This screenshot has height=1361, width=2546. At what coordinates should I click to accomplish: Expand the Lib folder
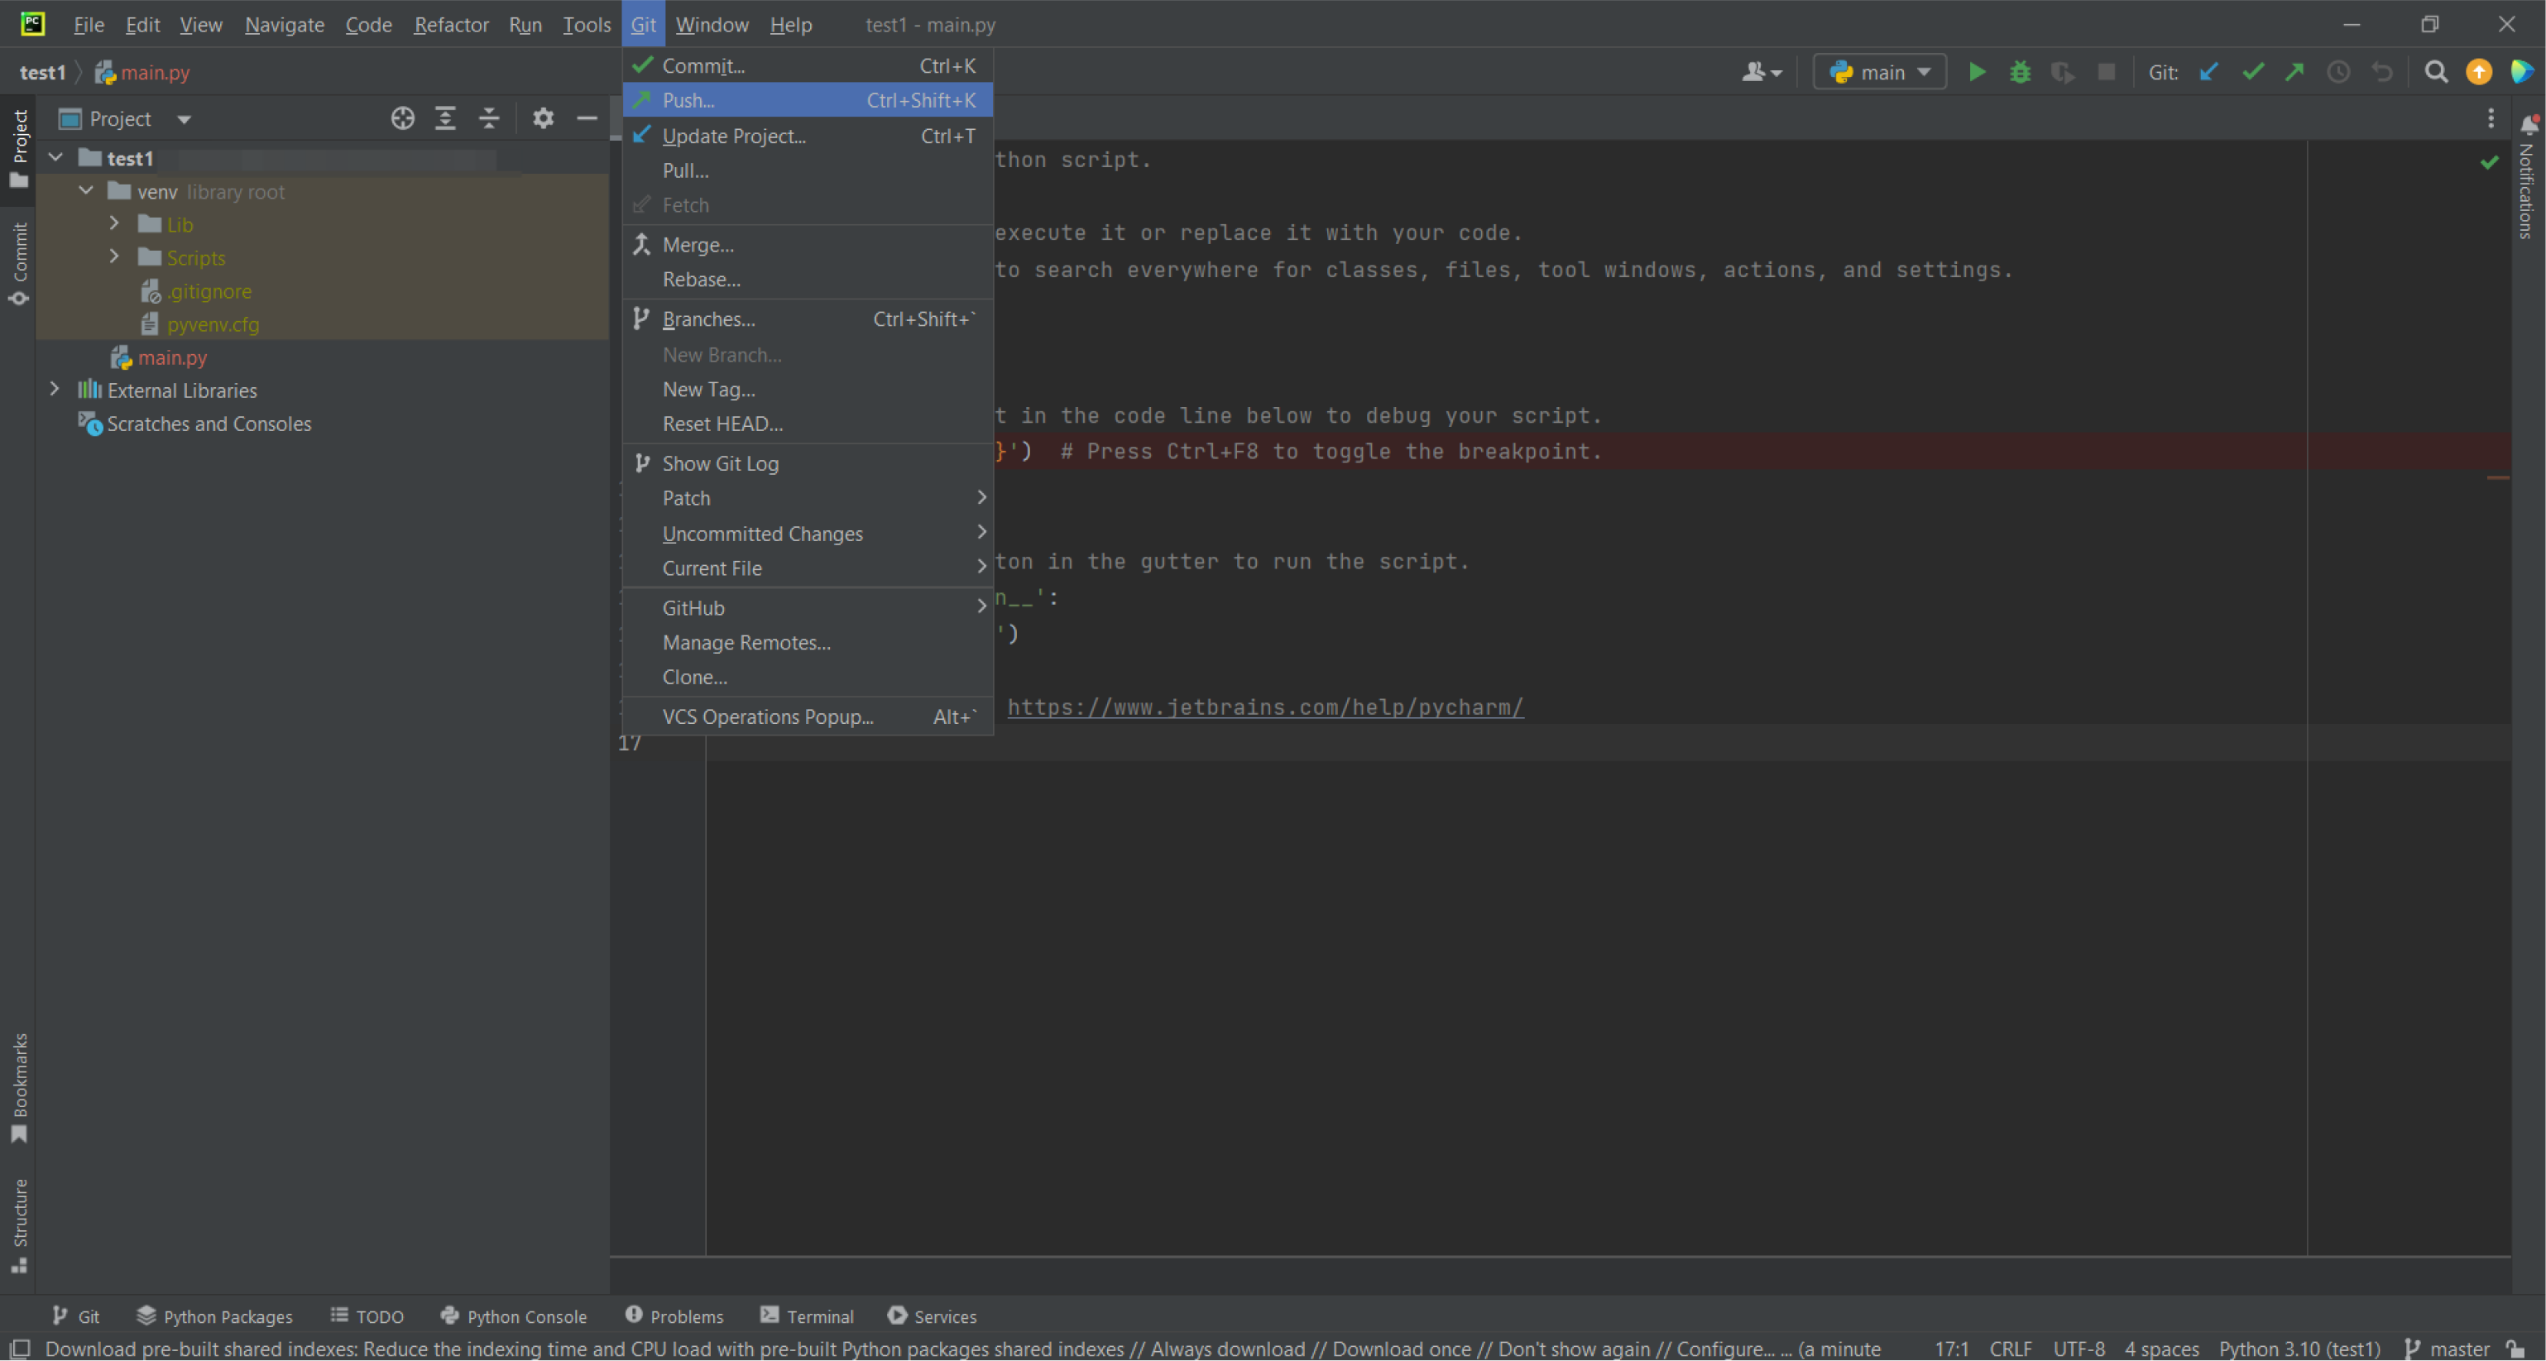[115, 224]
